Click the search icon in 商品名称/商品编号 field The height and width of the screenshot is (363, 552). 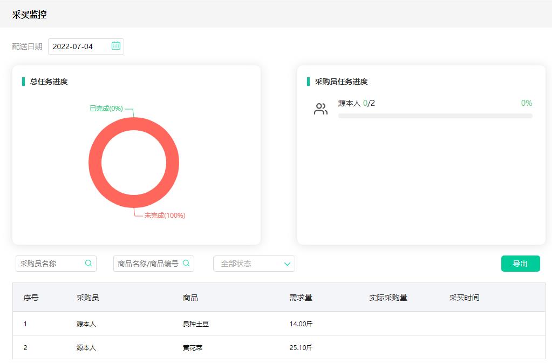pos(187,264)
